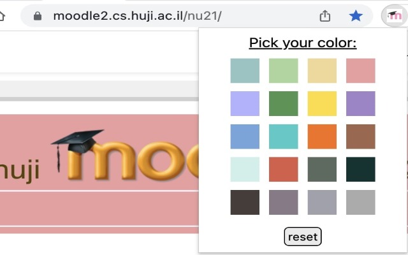Click the share page icon
Screen dimensions: 408x255
(x=325, y=16)
